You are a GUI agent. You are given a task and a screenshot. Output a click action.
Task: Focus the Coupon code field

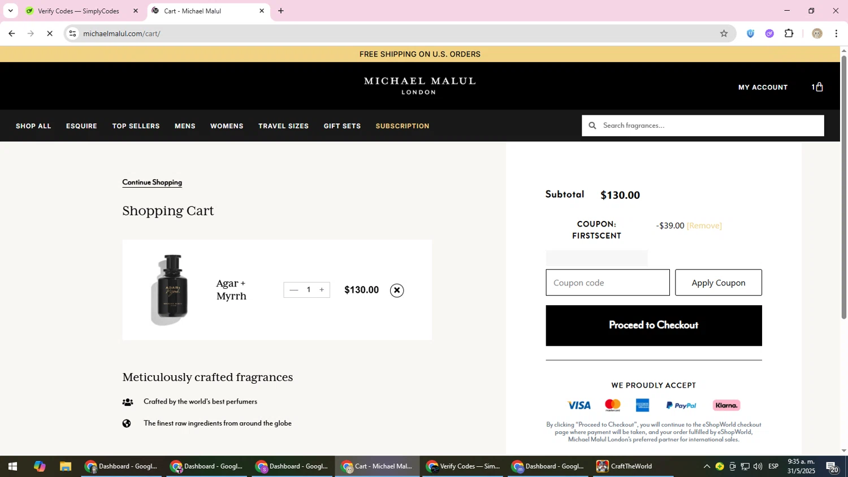(608, 283)
